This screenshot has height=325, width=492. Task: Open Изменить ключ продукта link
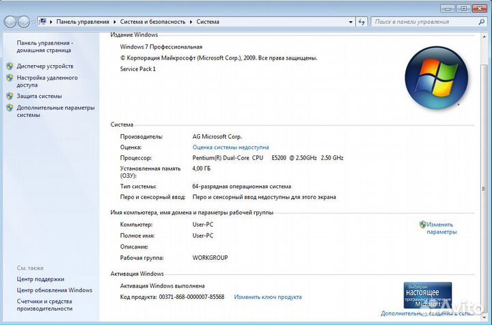(267, 297)
